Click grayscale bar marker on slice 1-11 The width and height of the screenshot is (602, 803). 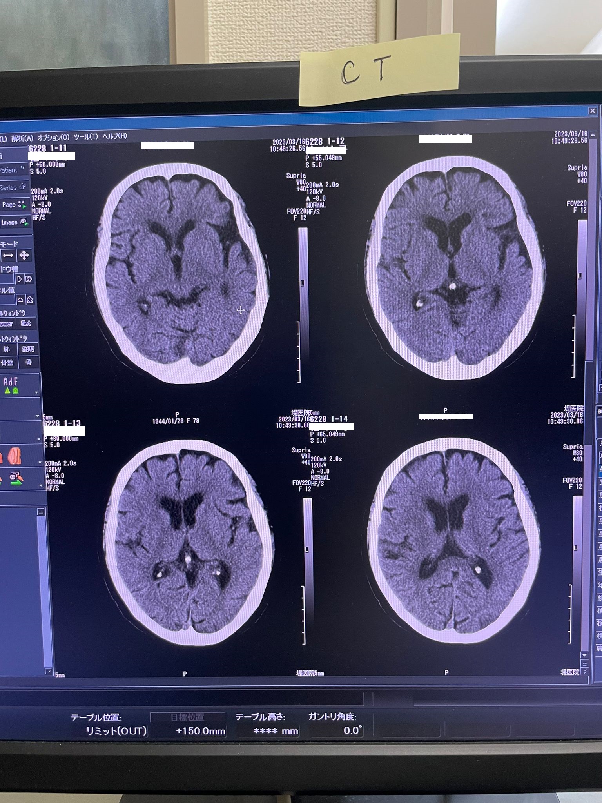click(x=302, y=283)
